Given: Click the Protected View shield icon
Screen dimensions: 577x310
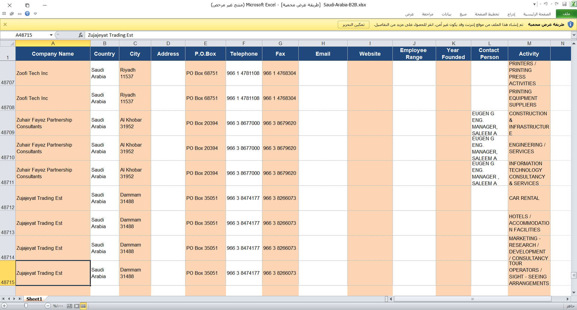Looking at the screenshot, I should coord(570,24).
